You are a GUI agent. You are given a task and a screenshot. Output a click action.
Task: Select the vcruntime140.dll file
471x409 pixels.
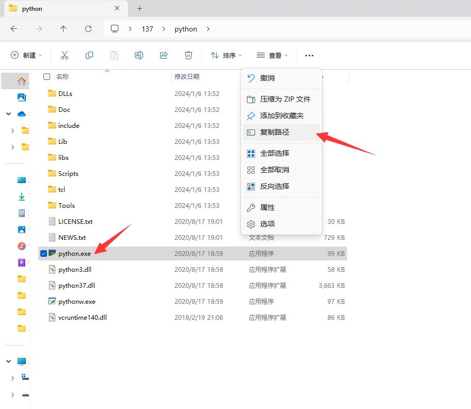193,318
